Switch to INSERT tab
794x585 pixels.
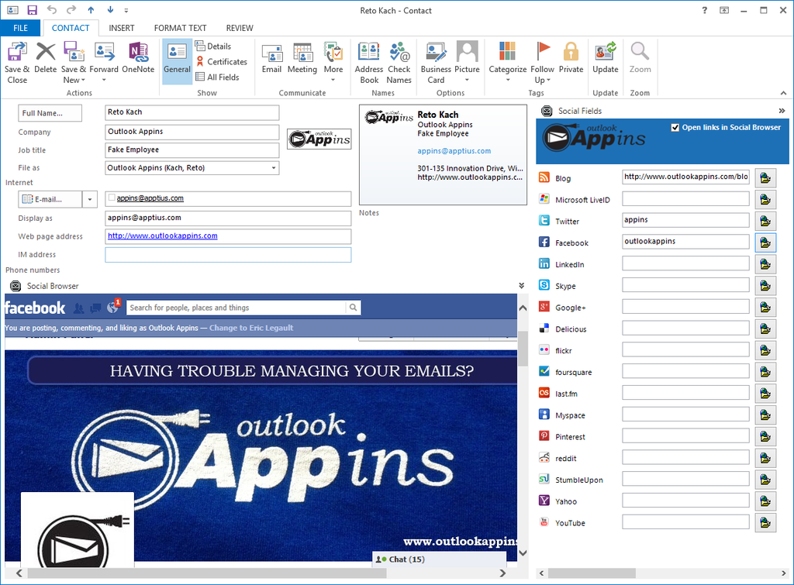pyautogui.click(x=122, y=28)
